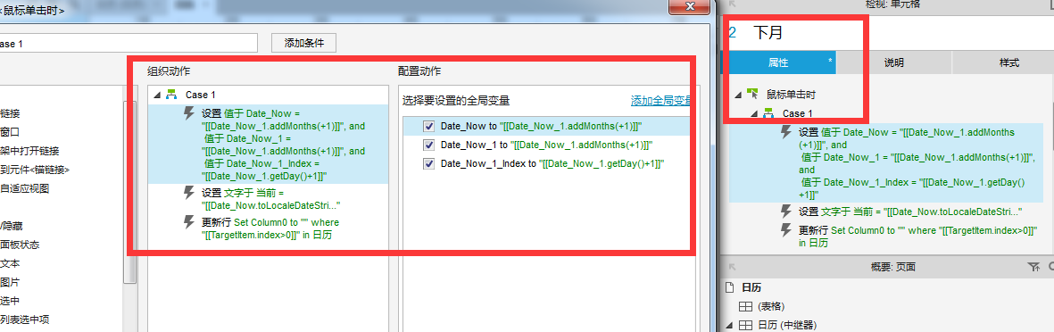Collapse the 日历 (中继器) outline node
Viewport: 1054px width, 332px height.
coord(728,326)
